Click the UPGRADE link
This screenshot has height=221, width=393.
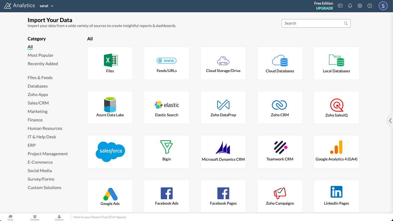(x=324, y=8)
